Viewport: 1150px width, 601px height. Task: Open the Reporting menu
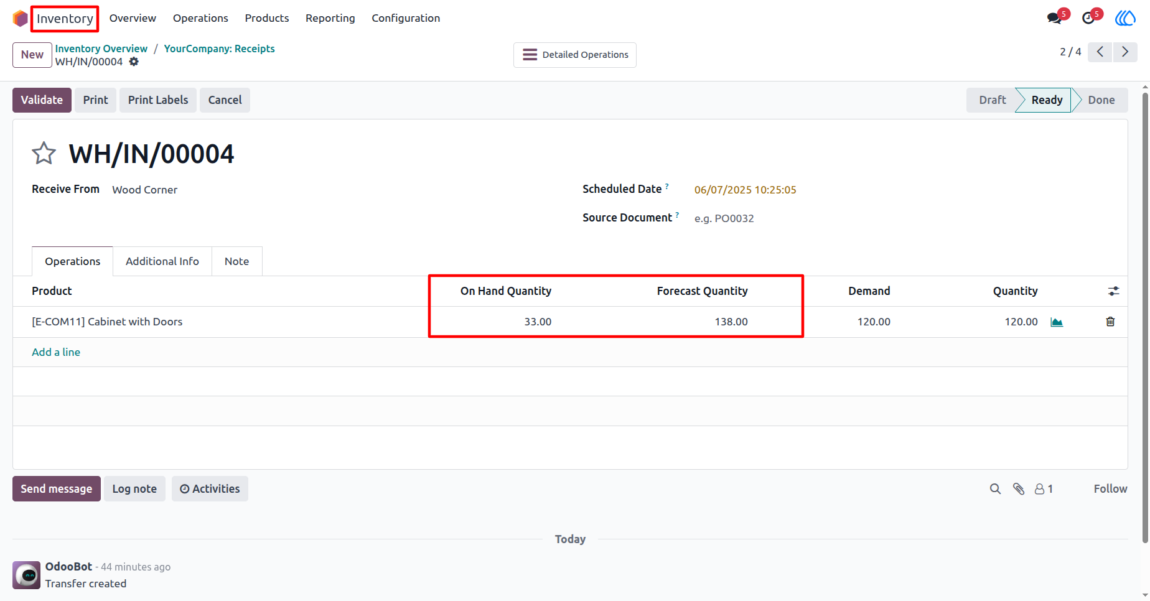[330, 18]
